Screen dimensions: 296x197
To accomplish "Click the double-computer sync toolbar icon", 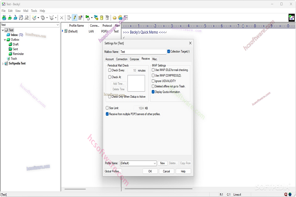I will [x=21, y=18].
